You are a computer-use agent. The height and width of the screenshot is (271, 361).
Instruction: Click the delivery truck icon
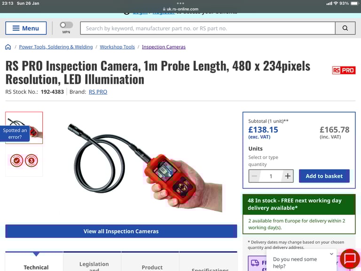pyautogui.click(x=255, y=263)
